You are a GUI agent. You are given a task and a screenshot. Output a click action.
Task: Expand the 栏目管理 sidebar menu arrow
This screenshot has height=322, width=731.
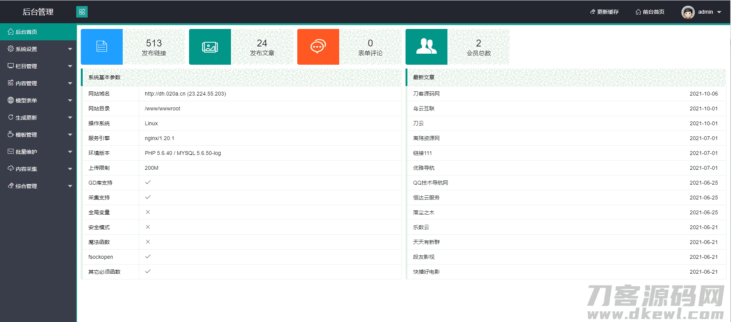(70, 66)
